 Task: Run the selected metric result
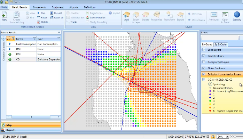pos(41,13)
